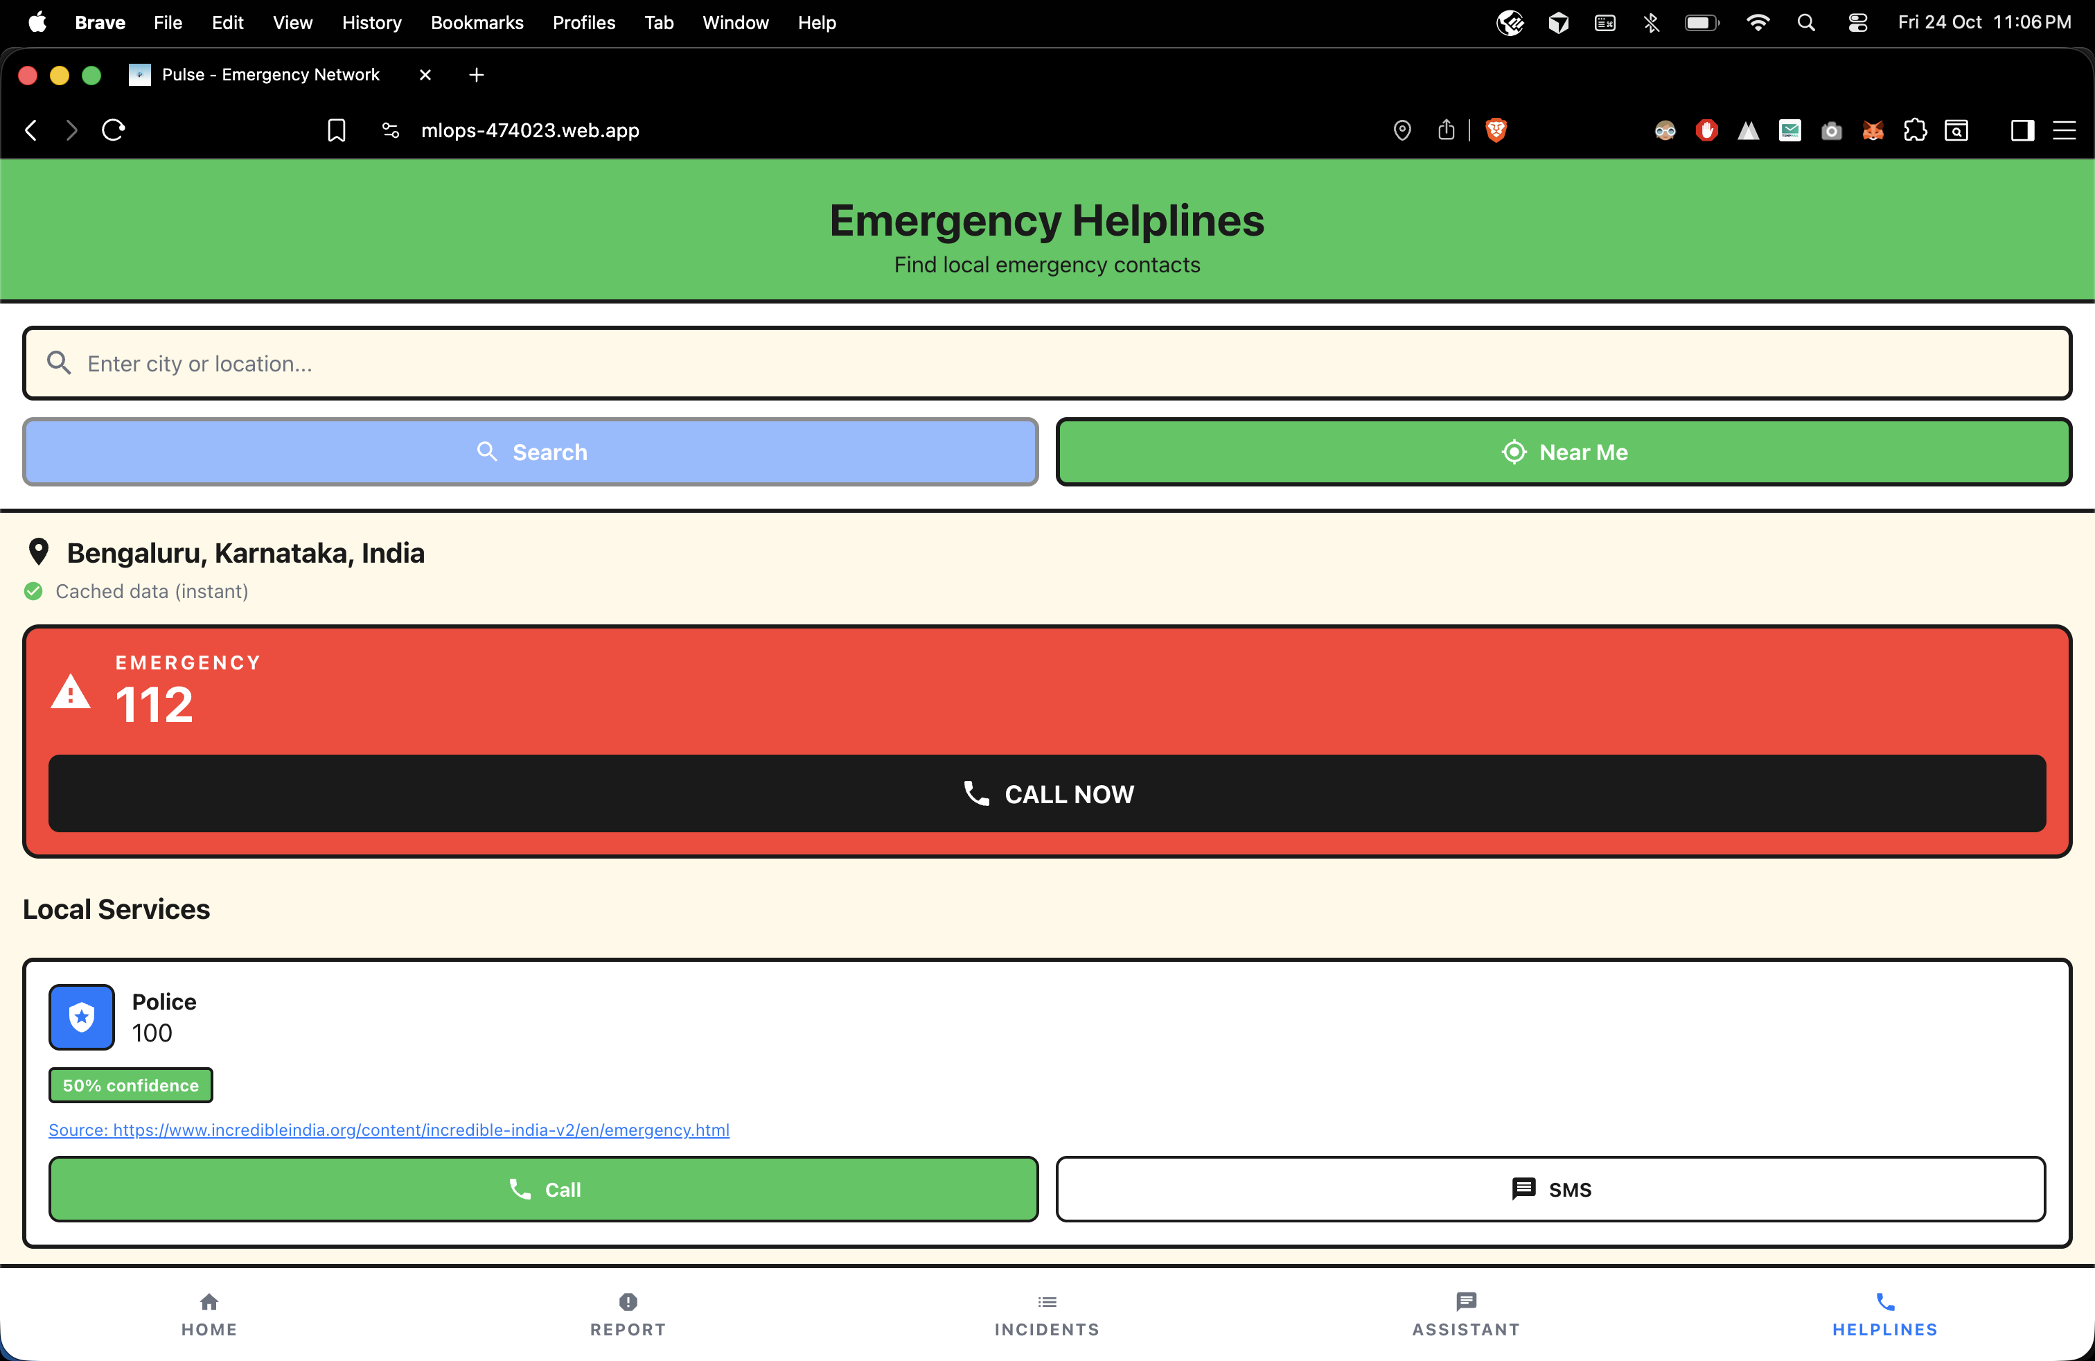Viewport: 2095px width, 1361px height.
Task: Toggle the browser sidebar panel icon
Action: [2022, 130]
